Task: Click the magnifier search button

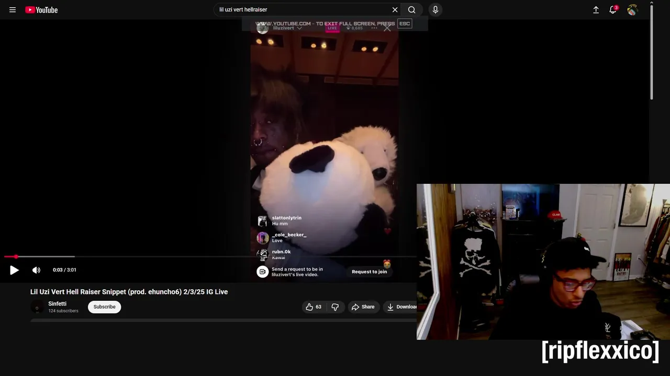Action: click(412, 10)
